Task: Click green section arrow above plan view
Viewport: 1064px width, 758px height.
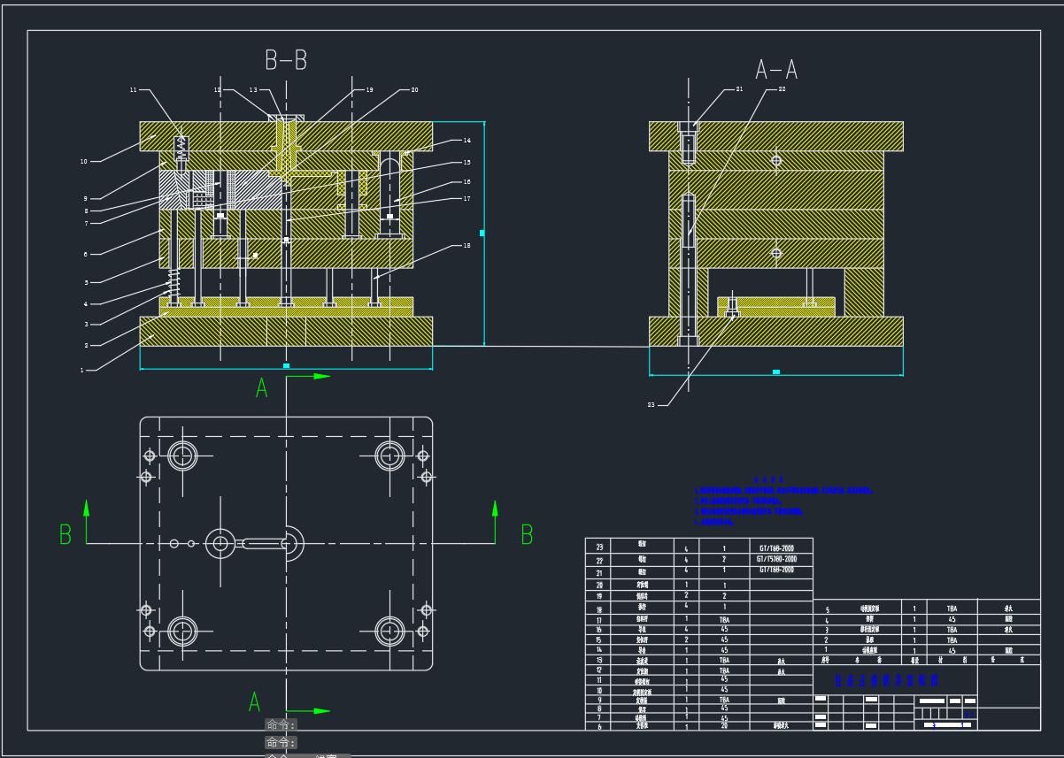Action: click(x=321, y=376)
